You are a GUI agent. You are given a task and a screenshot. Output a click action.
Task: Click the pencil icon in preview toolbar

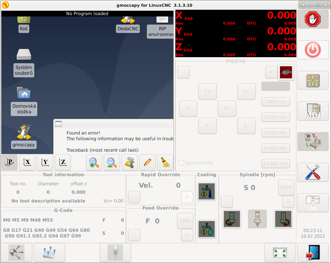pos(148,162)
